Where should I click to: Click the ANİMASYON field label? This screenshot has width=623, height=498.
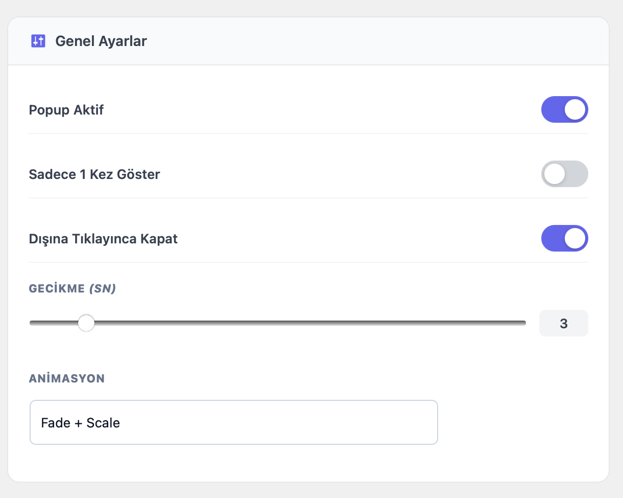pyautogui.click(x=67, y=378)
